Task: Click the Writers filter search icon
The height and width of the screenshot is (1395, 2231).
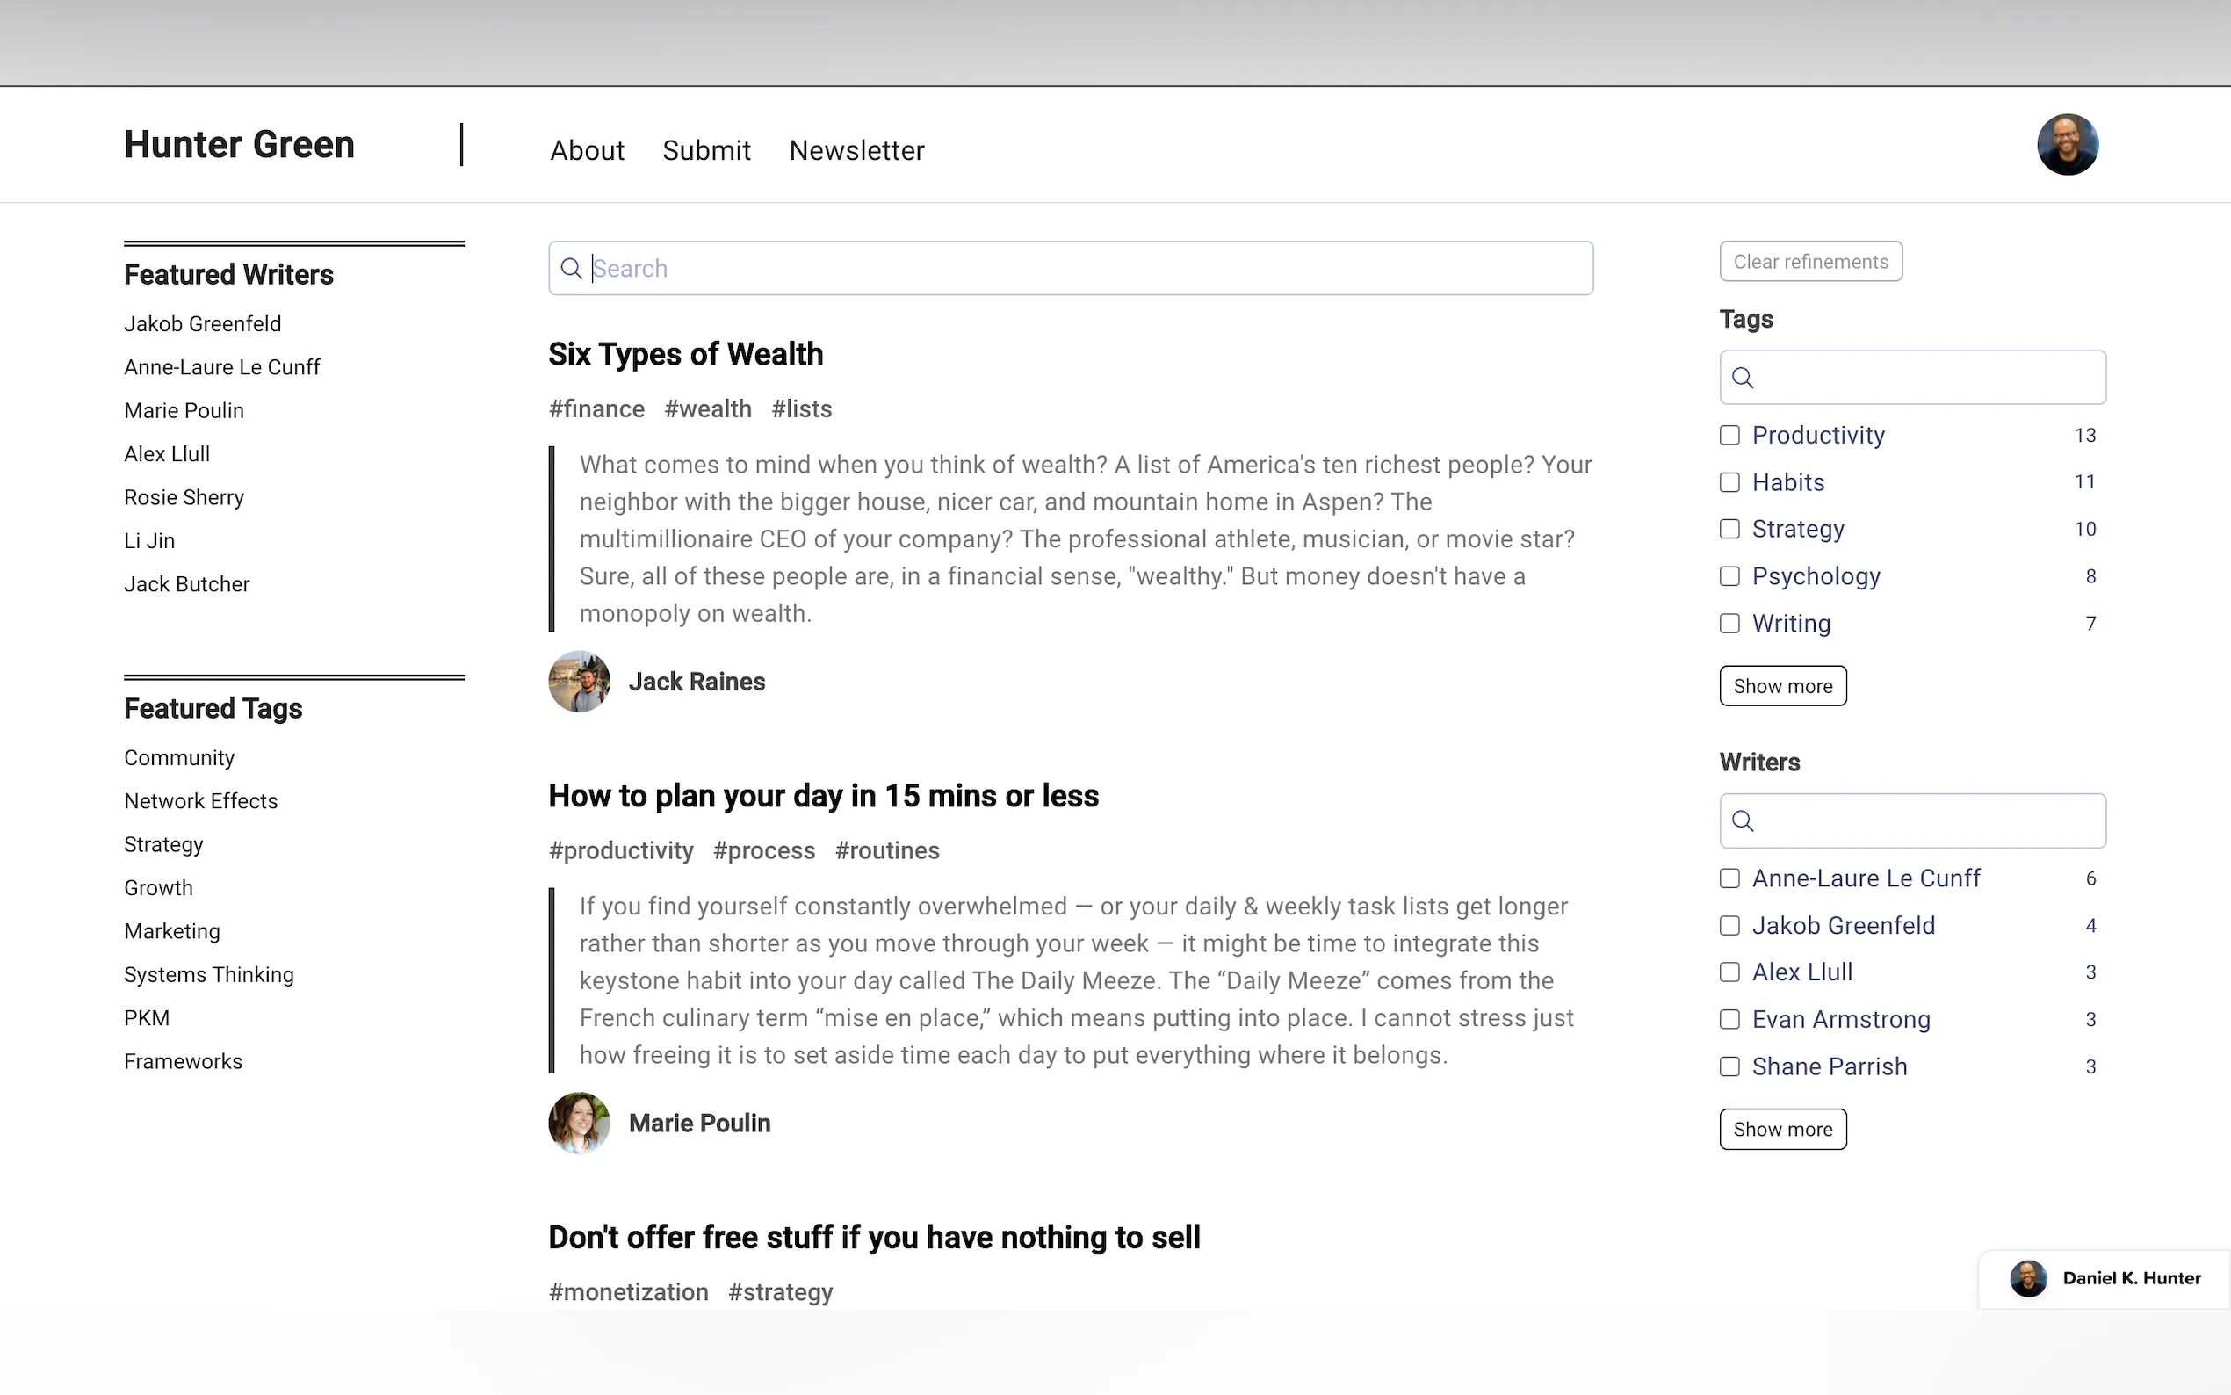Action: pyautogui.click(x=1742, y=820)
